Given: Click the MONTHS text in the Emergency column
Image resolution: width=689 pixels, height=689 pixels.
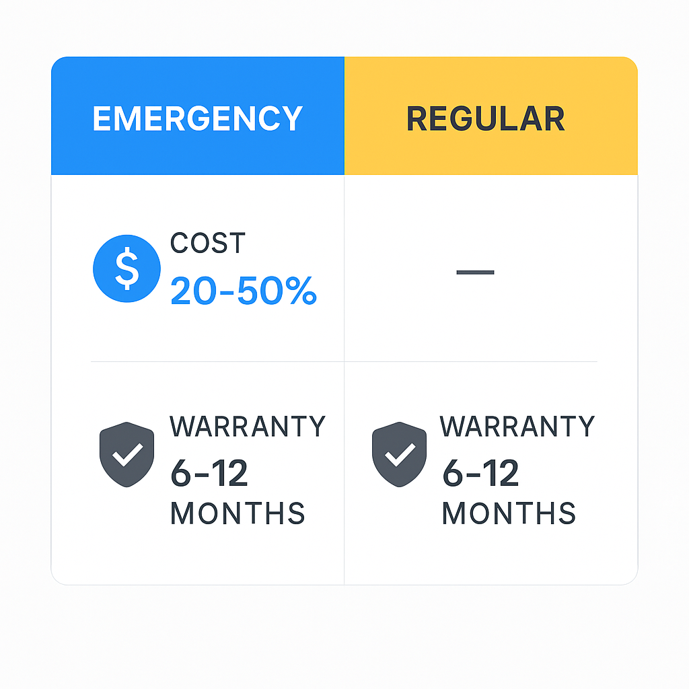Looking at the screenshot, I should pyautogui.click(x=238, y=513).
